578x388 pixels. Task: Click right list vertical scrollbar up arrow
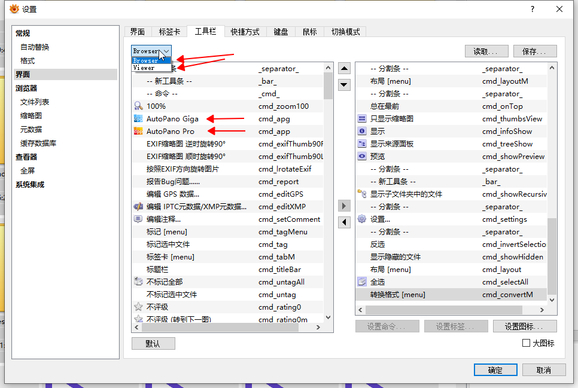click(552, 68)
